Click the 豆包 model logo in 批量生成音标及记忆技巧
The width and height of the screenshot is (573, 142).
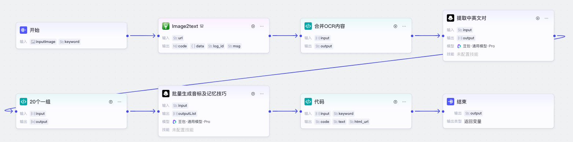click(x=175, y=121)
